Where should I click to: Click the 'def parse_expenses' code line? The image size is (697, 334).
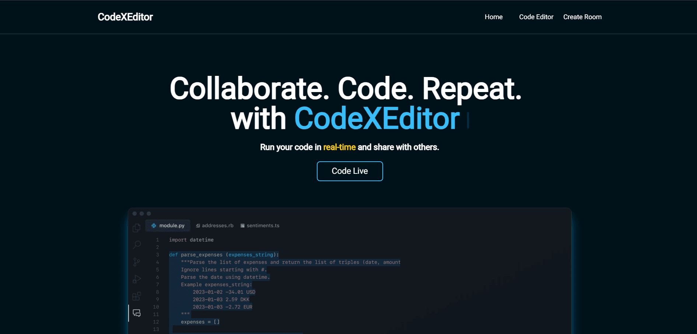pyautogui.click(x=224, y=255)
